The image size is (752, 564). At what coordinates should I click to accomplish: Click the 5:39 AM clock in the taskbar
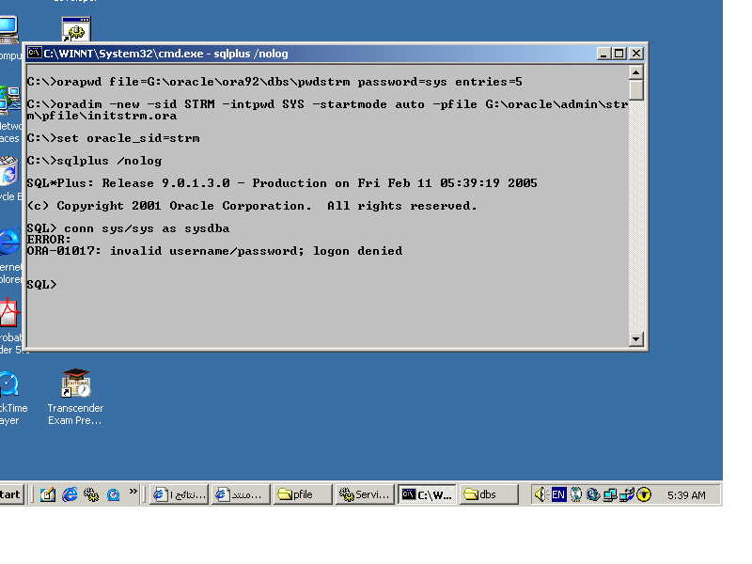(685, 494)
